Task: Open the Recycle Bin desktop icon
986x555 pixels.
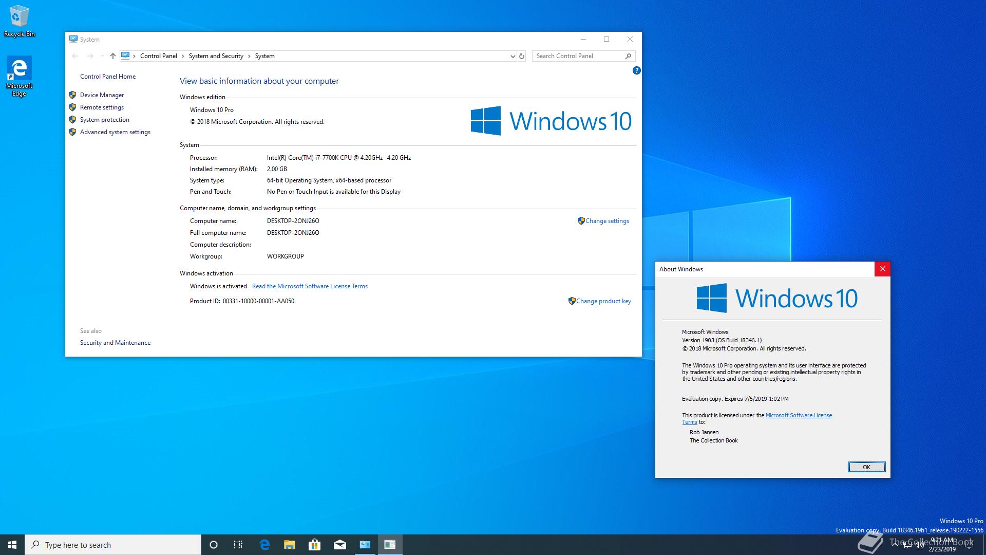Action: point(20,21)
